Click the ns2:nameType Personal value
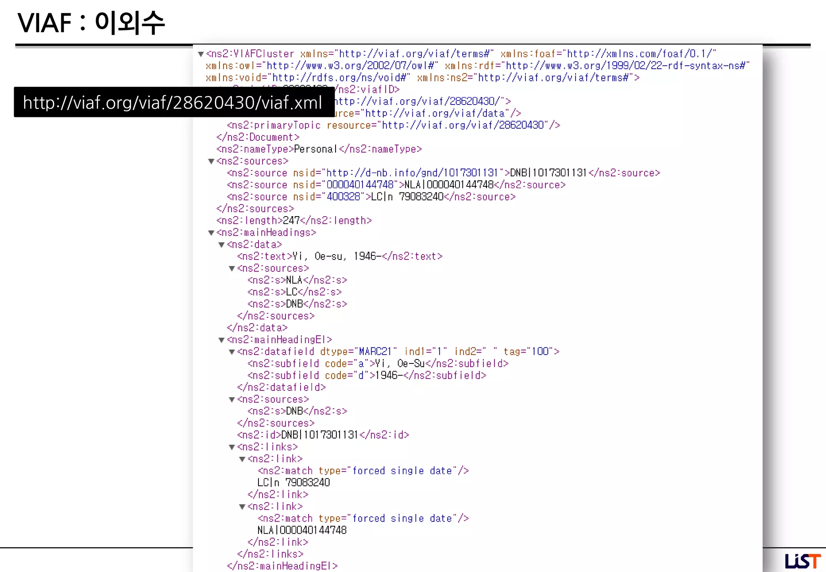826x572 pixels. 315,149
